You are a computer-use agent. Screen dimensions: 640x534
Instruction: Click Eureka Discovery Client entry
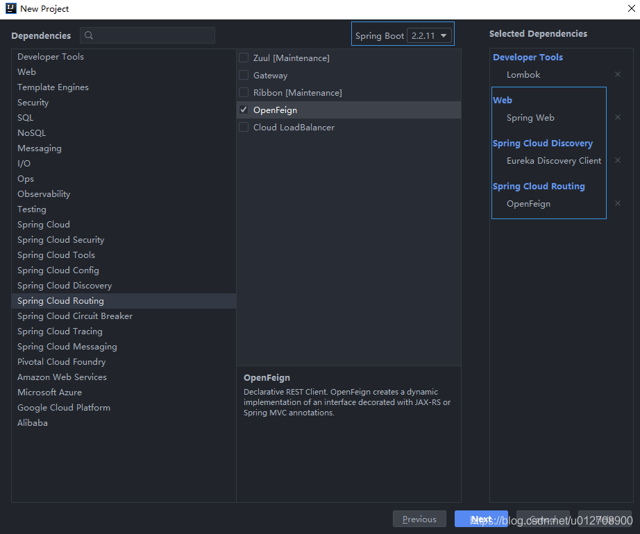coord(553,161)
